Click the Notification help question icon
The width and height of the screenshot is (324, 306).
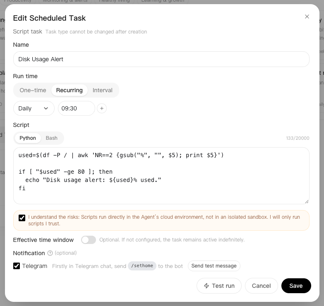tap(50, 253)
